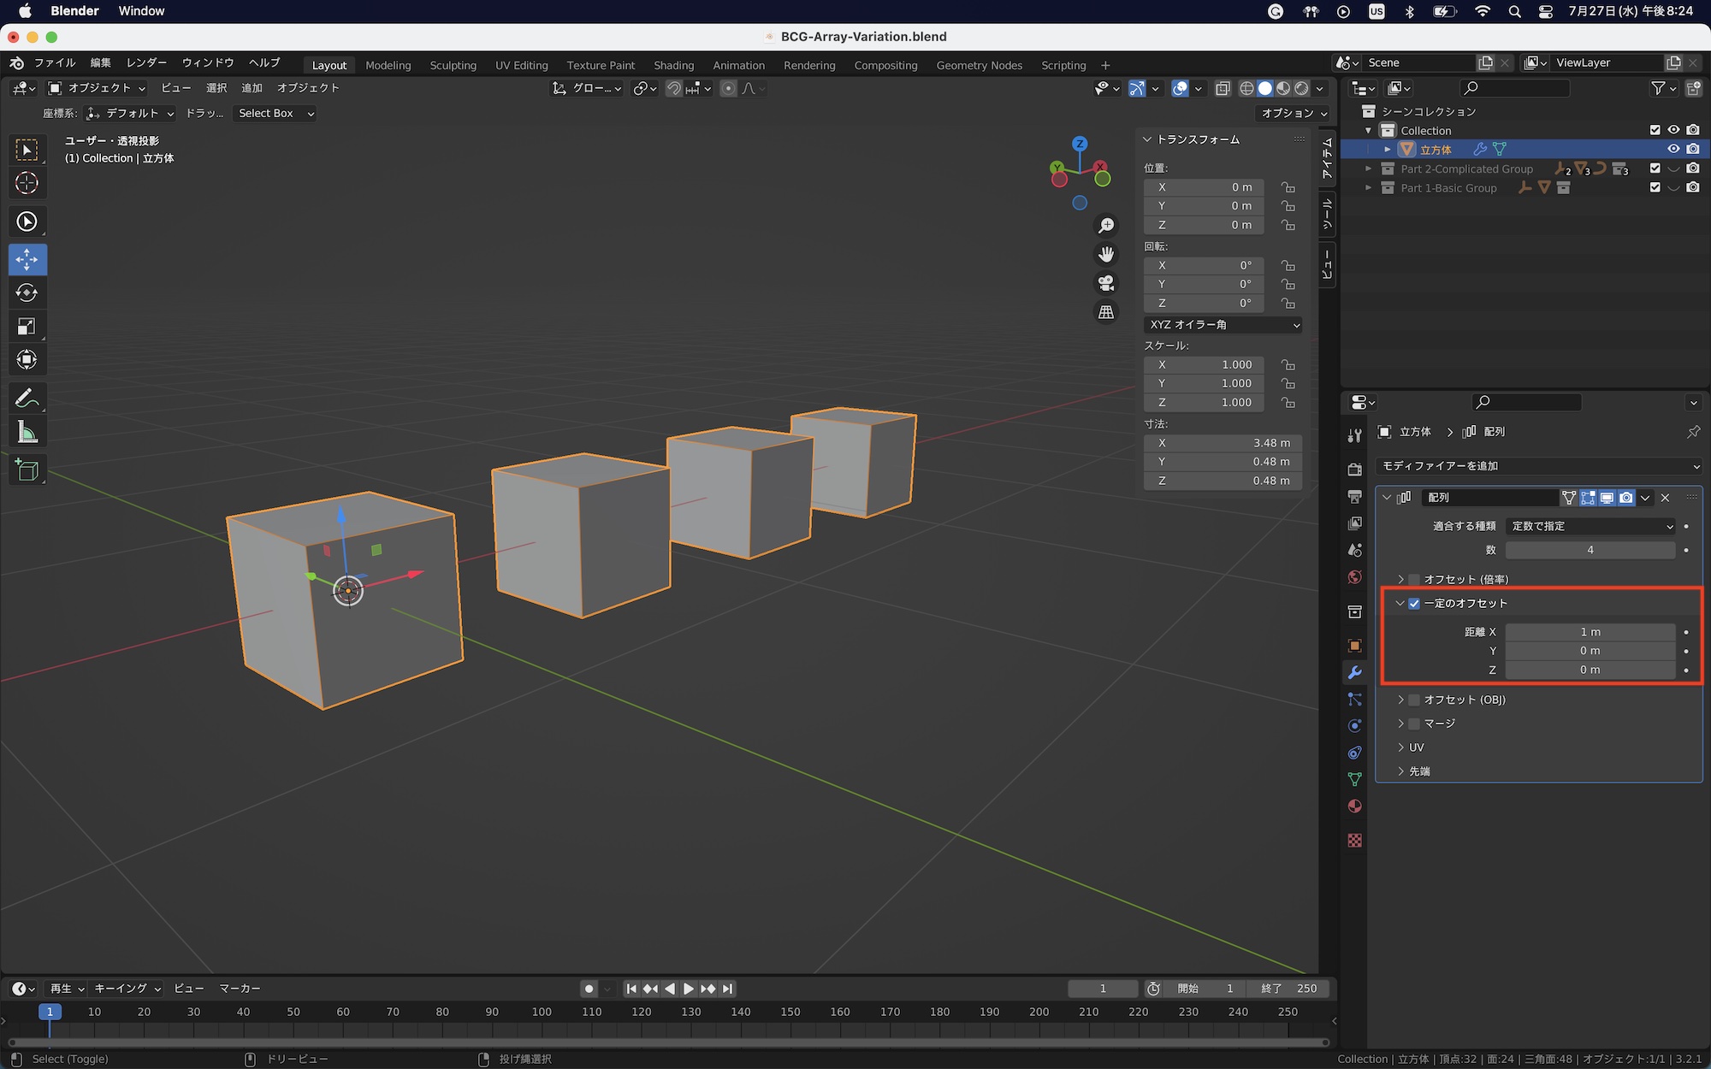The height and width of the screenshot is (1069, 1711).
Task: Click the array 数 count slider field
Action: pos(1590,550)
